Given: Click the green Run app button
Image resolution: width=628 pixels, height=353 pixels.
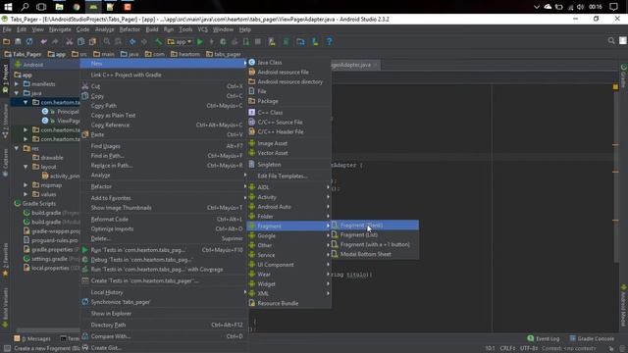Looking at the screenshot, I should pos(200,41).
